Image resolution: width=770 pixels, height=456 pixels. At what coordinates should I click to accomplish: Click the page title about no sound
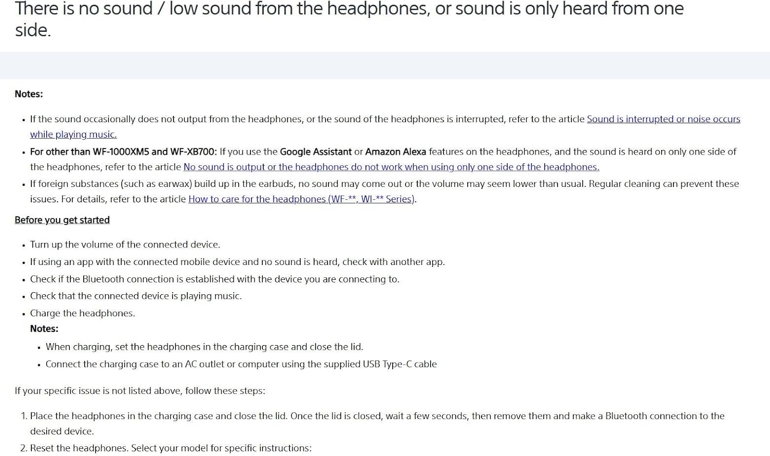tap(349, 9)
